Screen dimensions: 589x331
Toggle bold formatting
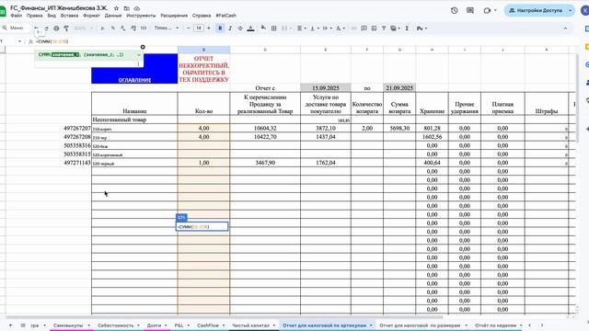(220, 29)
